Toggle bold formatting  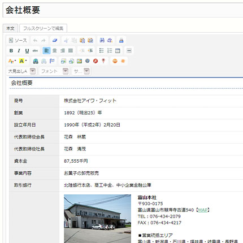(11, 51)
